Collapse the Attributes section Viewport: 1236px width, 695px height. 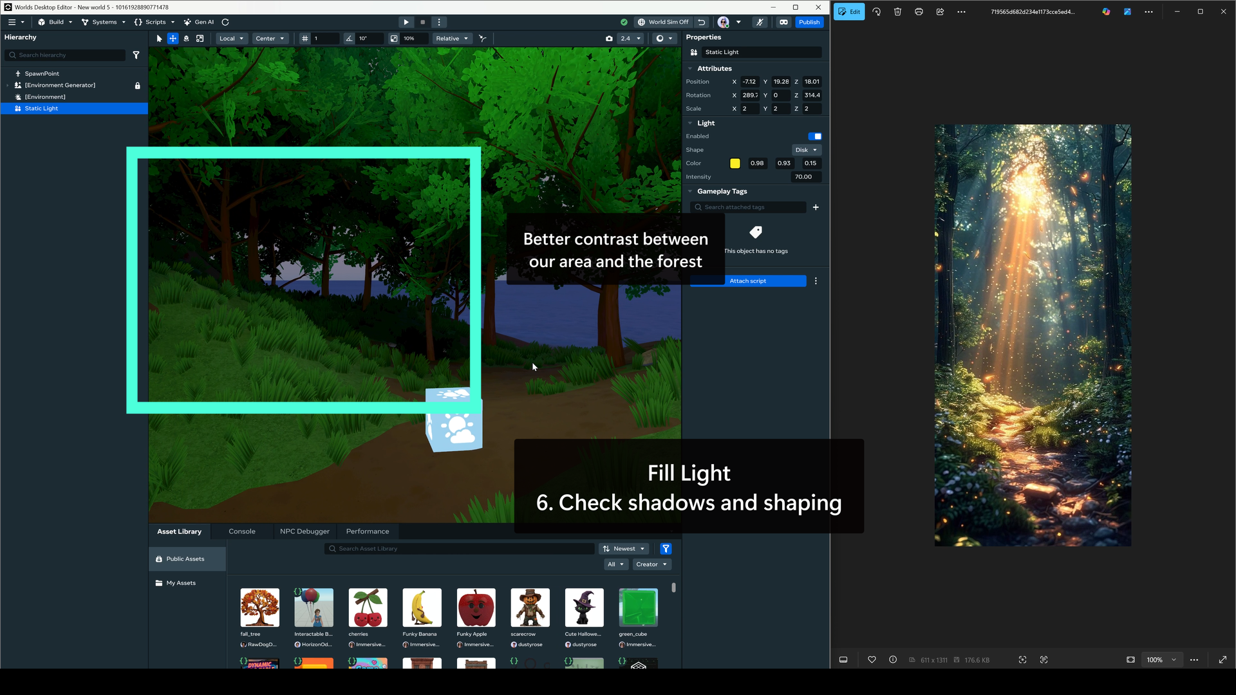tap(690, 68)
